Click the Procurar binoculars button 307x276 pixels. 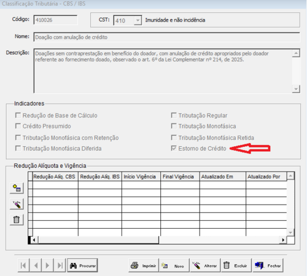(82, 266)
